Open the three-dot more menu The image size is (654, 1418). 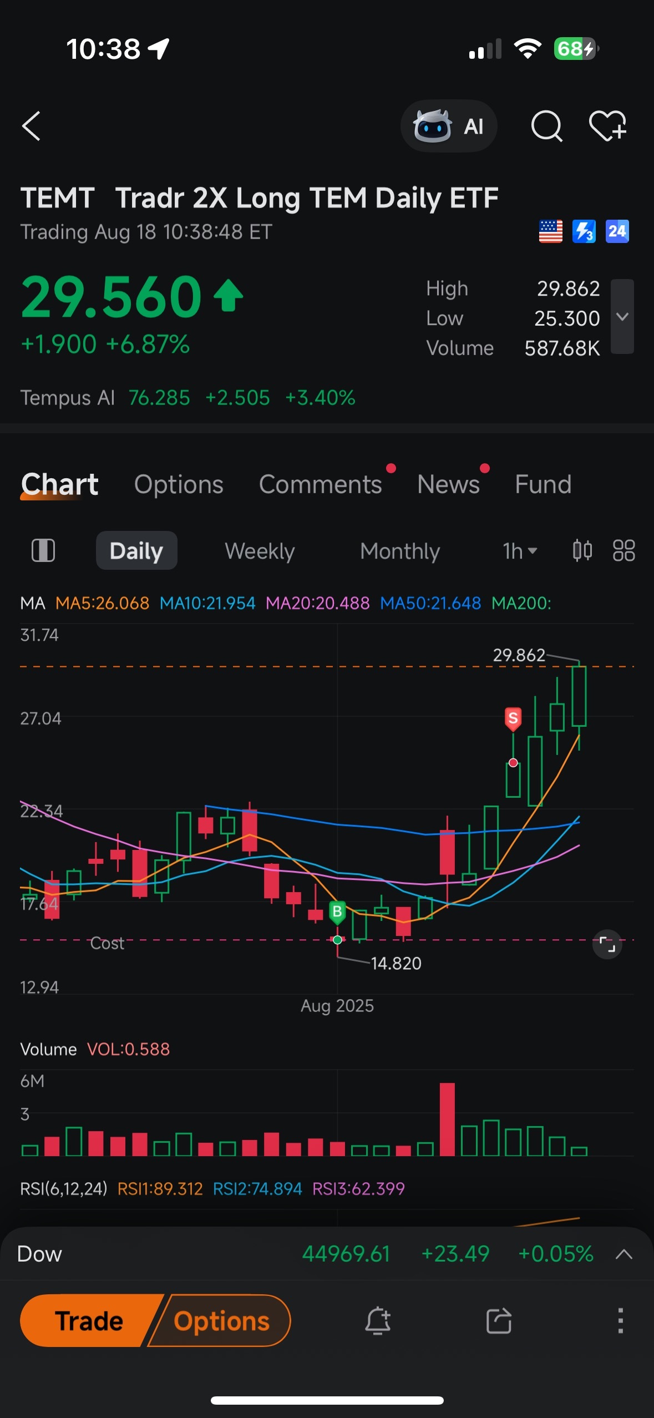point(621,1321)
